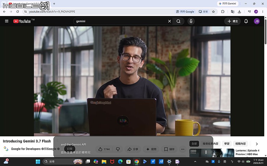Open McAfee from the taskbar
This screenshot has width=267, height=166.
[x=112, y=162]
